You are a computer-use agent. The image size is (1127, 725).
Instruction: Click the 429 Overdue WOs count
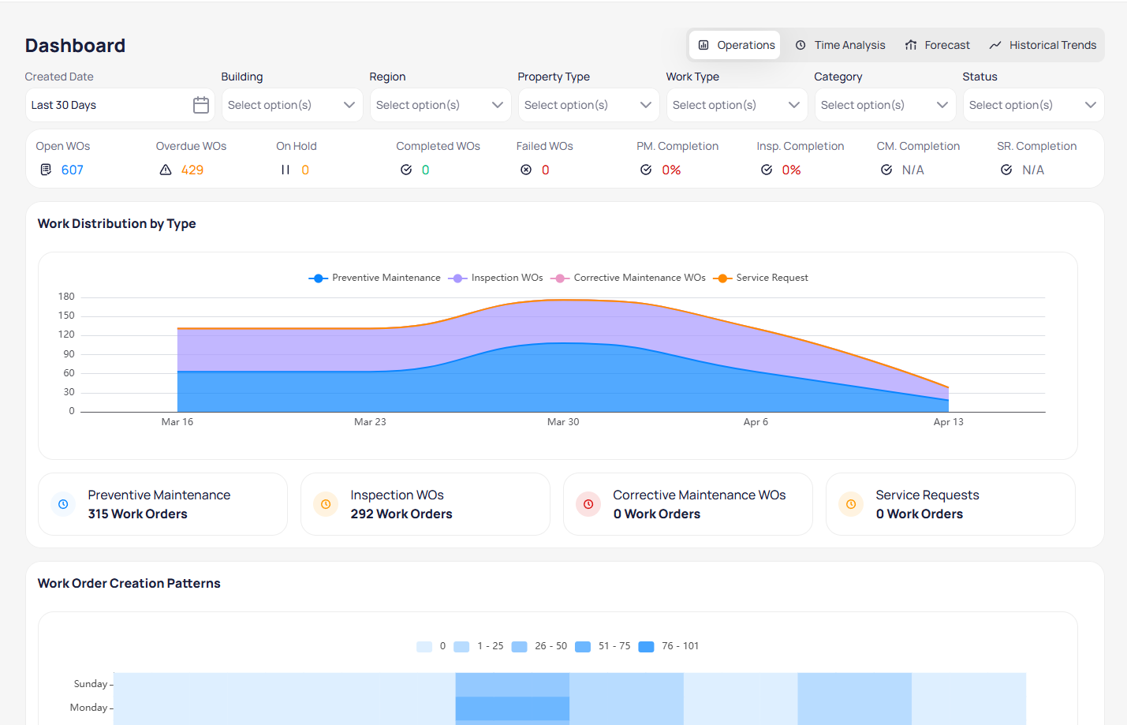click(192, 170)
